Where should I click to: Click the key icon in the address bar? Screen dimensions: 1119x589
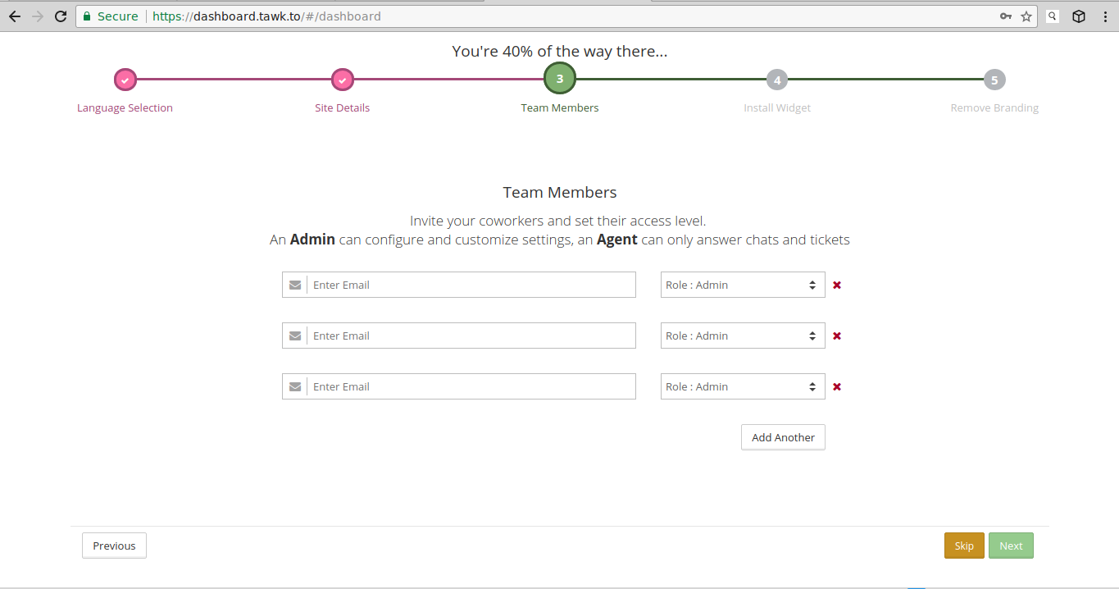tap(1006, 16)
